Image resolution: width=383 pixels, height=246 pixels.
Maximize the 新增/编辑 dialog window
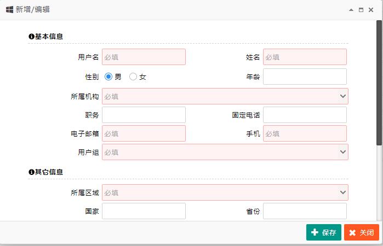[361, 10]
